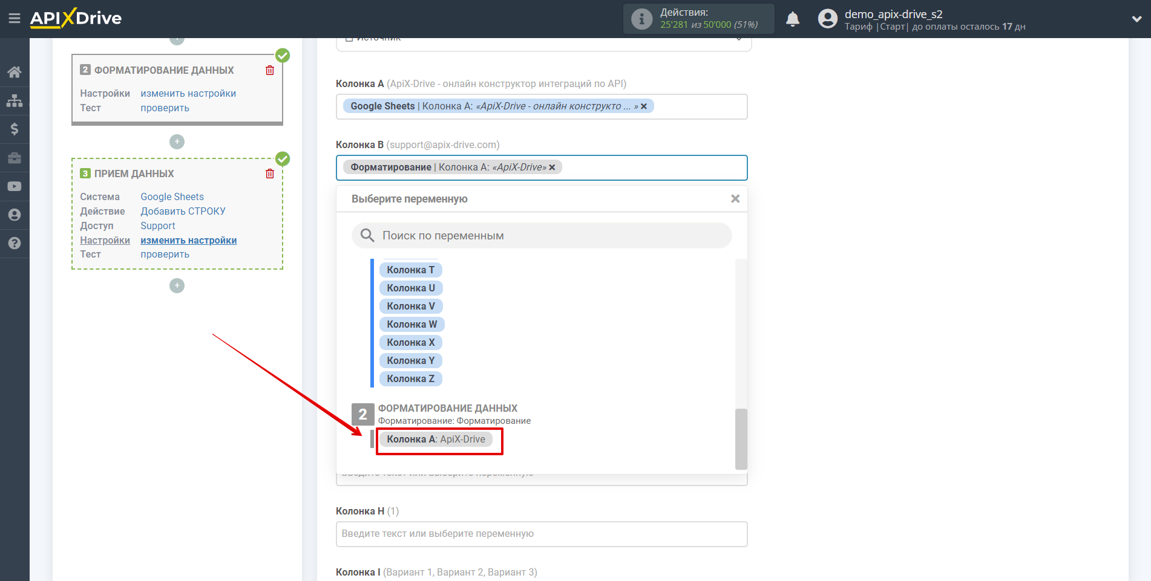This screenshot has width=1151, height=581.
Task: Open the help question sidebar icon
Action: (x=15, y=243)
